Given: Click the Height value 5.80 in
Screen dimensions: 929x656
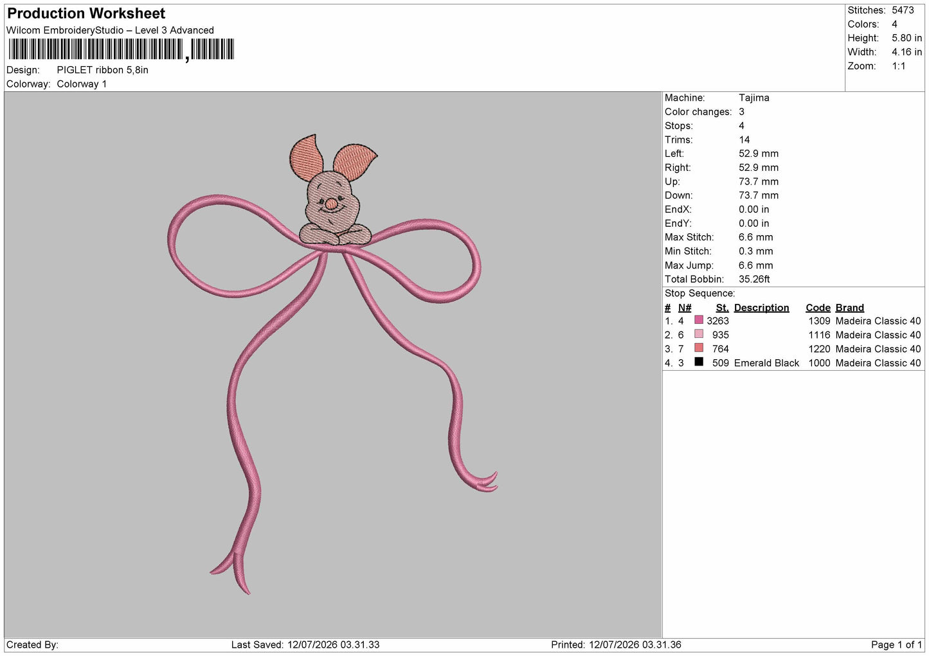Looking at the screenshot, I should click(906, 39).
